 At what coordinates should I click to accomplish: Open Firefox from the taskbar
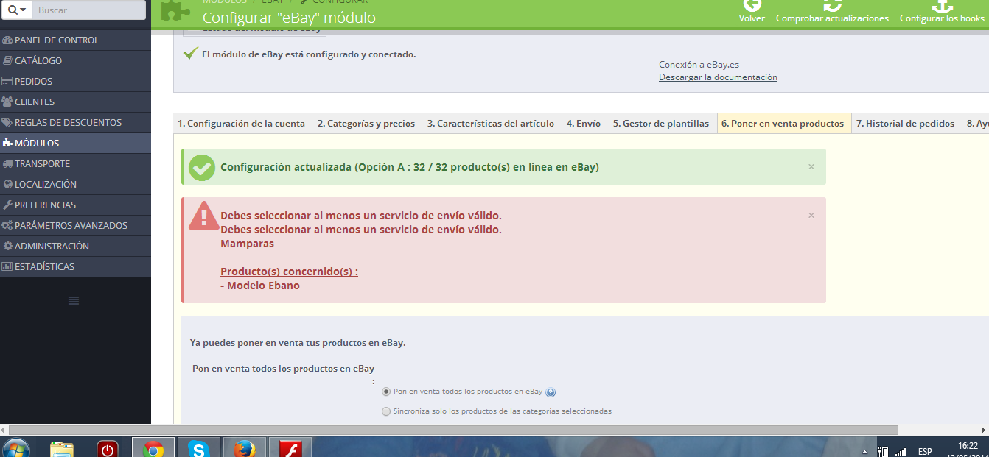coord(243,448)
